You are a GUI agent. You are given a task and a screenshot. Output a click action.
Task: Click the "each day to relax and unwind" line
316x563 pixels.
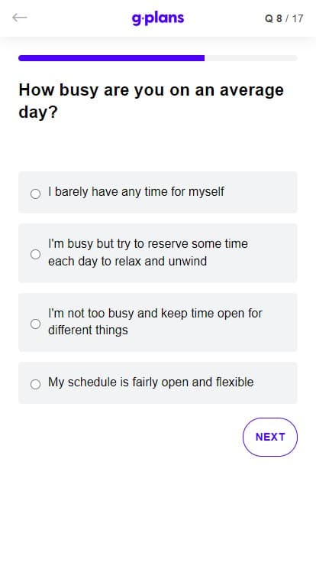pos(127,261)
